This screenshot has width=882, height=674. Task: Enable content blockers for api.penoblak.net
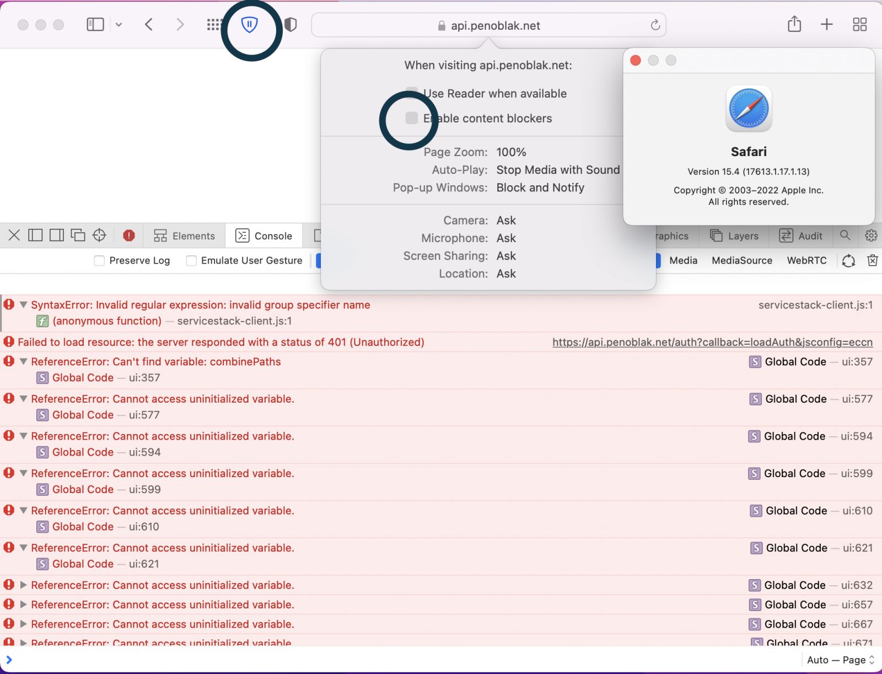411,118
